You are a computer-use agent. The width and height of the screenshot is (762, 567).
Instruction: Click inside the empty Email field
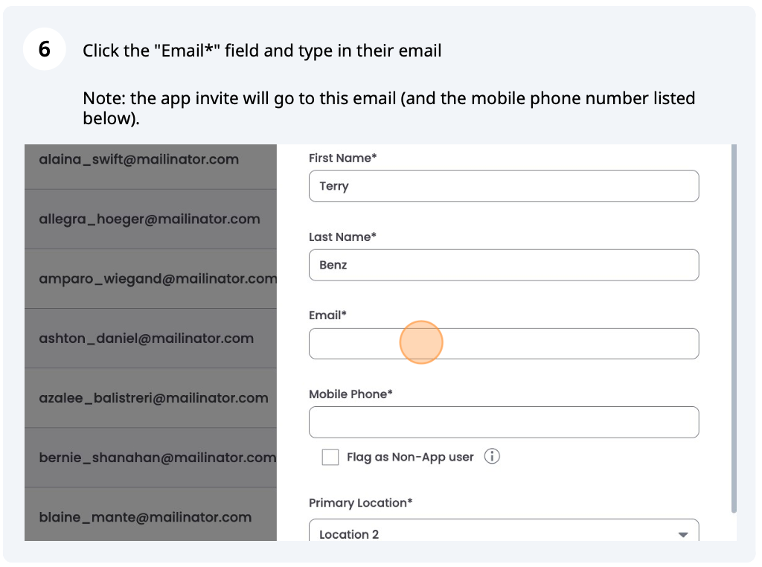tap(503, 344)
